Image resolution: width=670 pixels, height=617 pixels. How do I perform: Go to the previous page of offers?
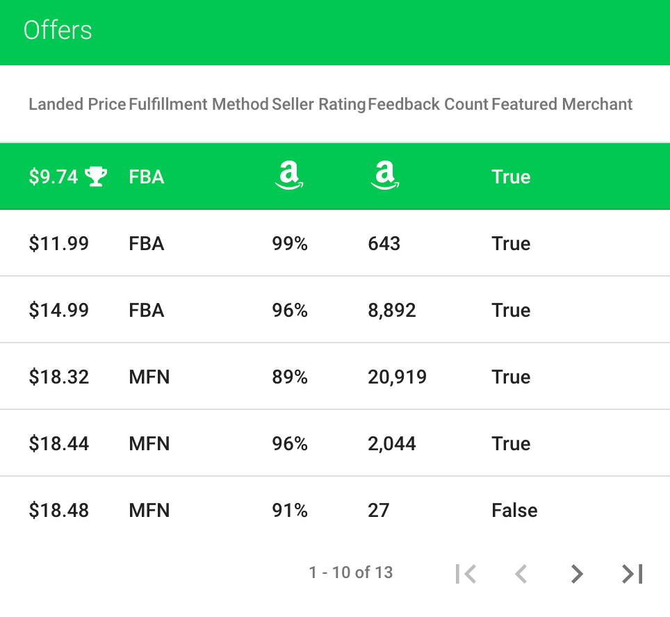click(x=521, y=573)
